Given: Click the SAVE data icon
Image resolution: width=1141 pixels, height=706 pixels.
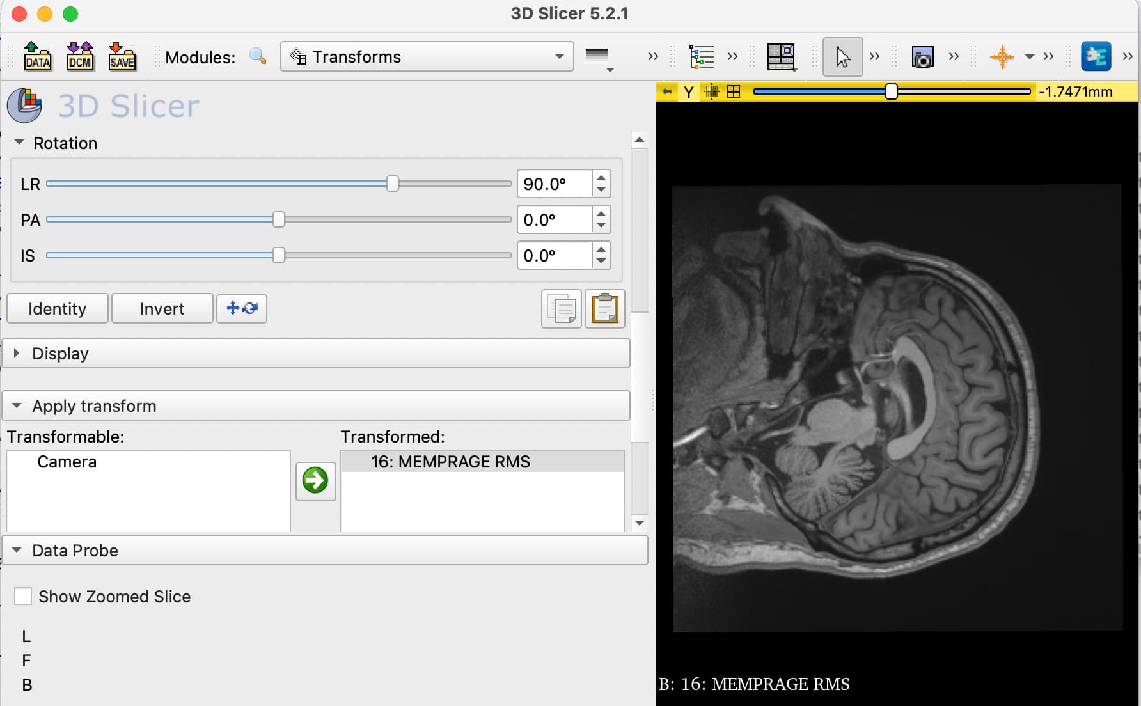Looking at the screenshot, I should click(x=122, y=56).
